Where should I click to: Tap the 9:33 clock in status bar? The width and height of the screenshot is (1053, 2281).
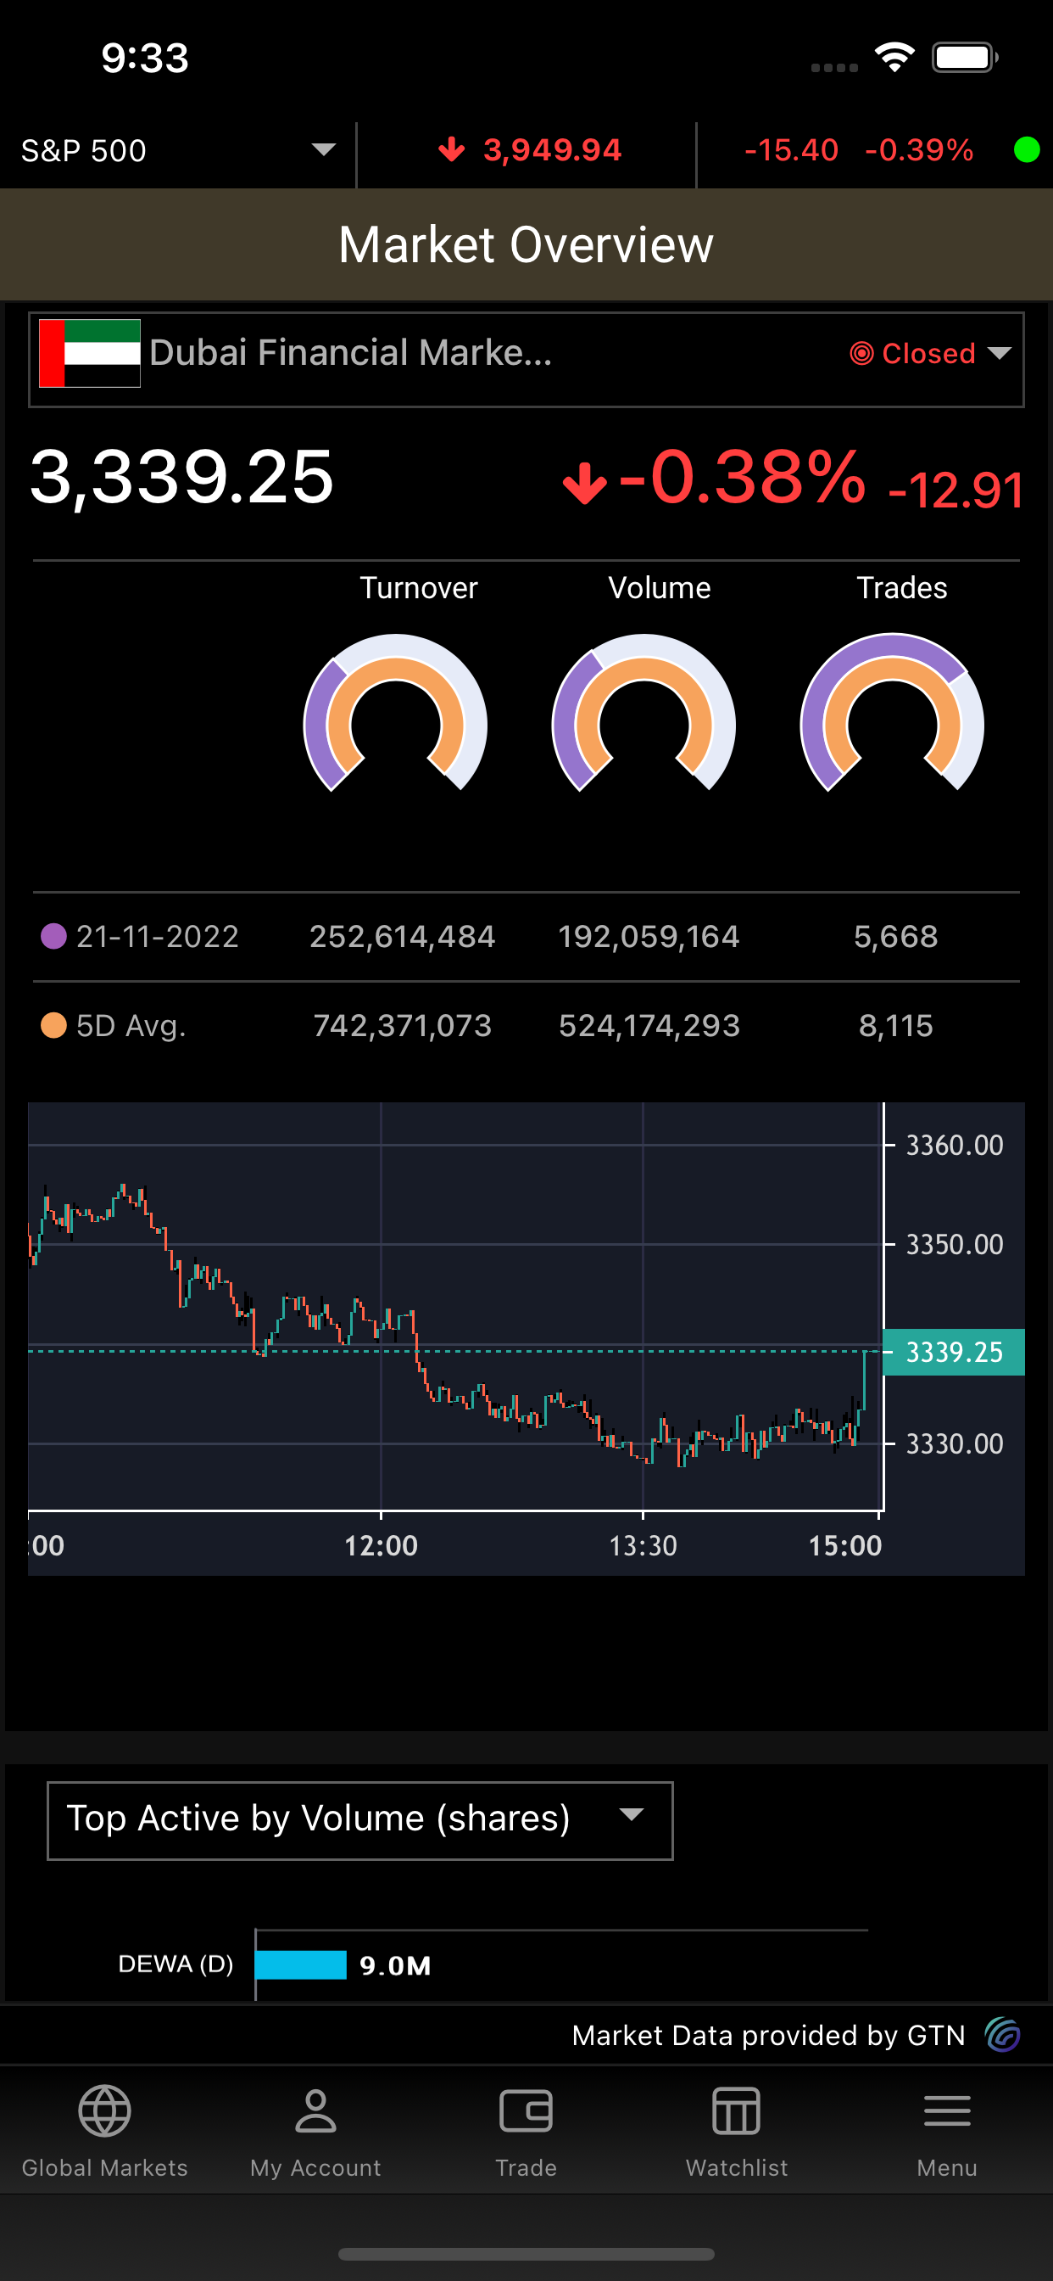tap(145, 58)
